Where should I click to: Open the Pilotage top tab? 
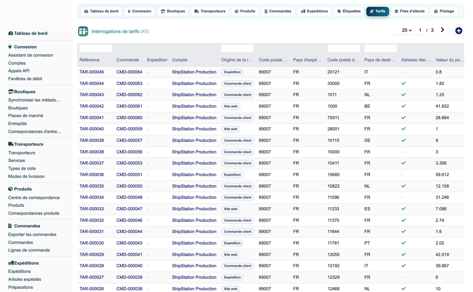(444, 11)
